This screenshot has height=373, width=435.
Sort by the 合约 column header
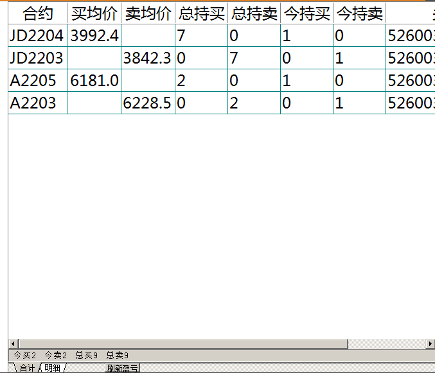[37, 13]
